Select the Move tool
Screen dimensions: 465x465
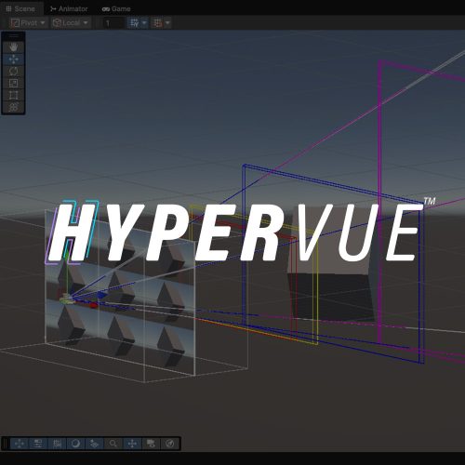click(x=13, y=60)
